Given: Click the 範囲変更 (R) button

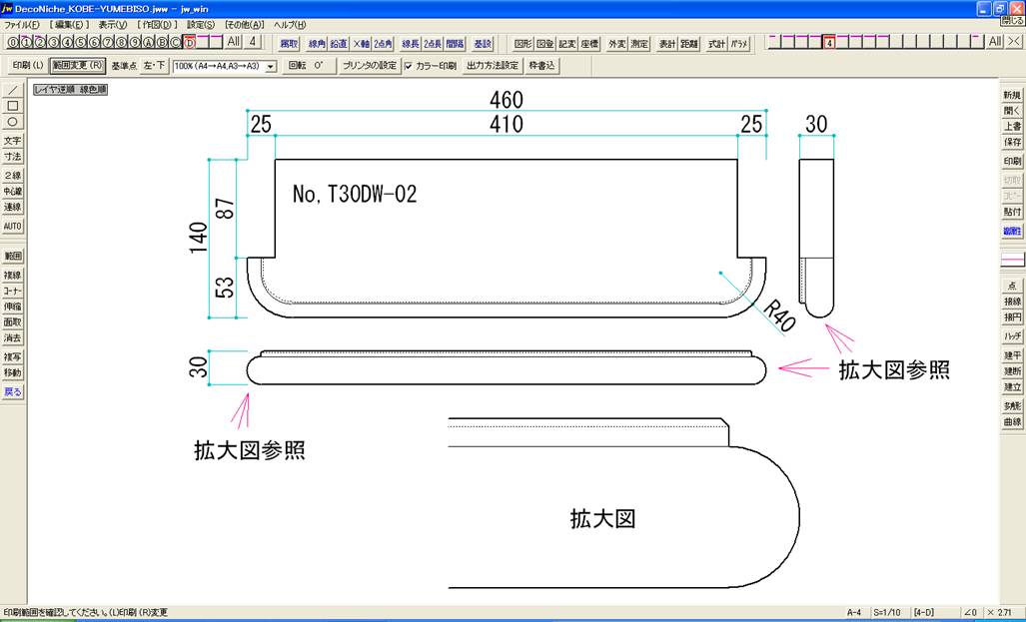Looking at the screenshot, I should click(x=77, y=66).
